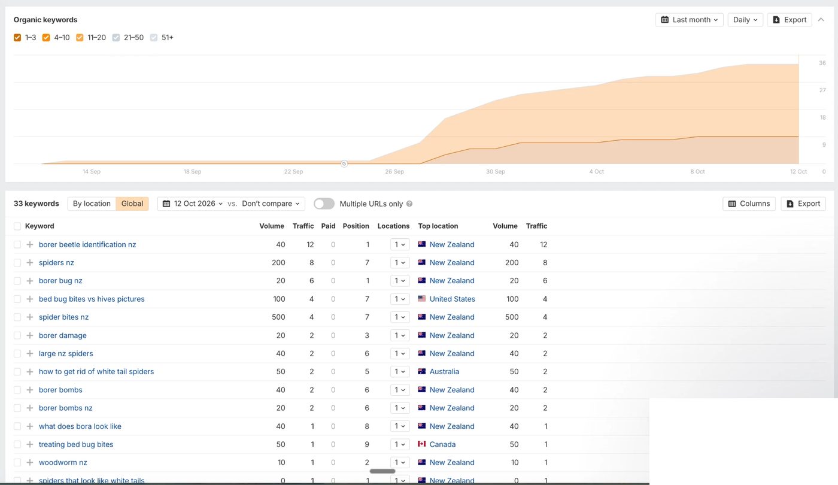Click plus icon next to 'borer bug nz'
The width and height of the screenshot is (838, 485).
coord(30,281)
